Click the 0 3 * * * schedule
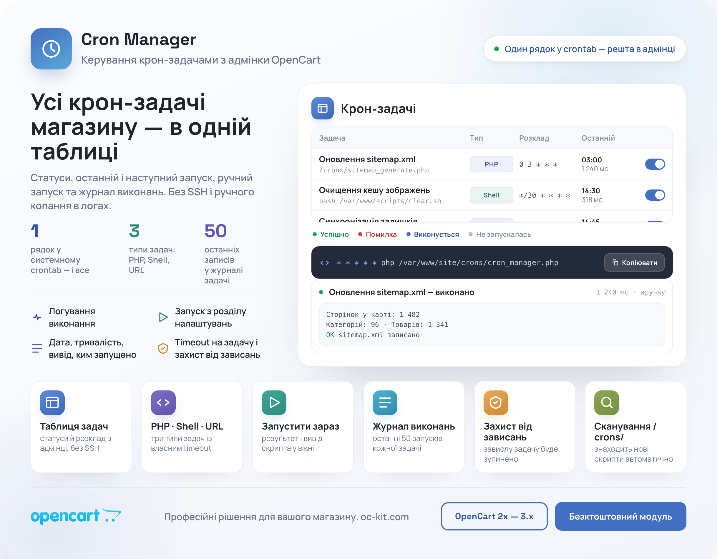717x559 pixels. (538, 164)
